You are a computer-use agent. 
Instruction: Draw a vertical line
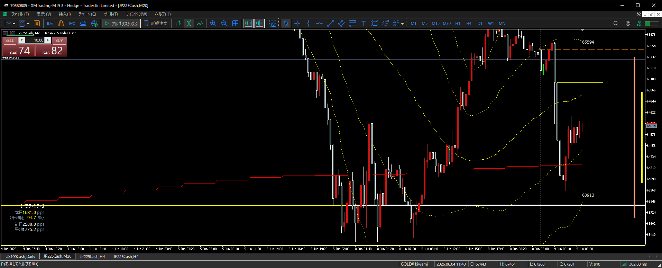[308, 24]
